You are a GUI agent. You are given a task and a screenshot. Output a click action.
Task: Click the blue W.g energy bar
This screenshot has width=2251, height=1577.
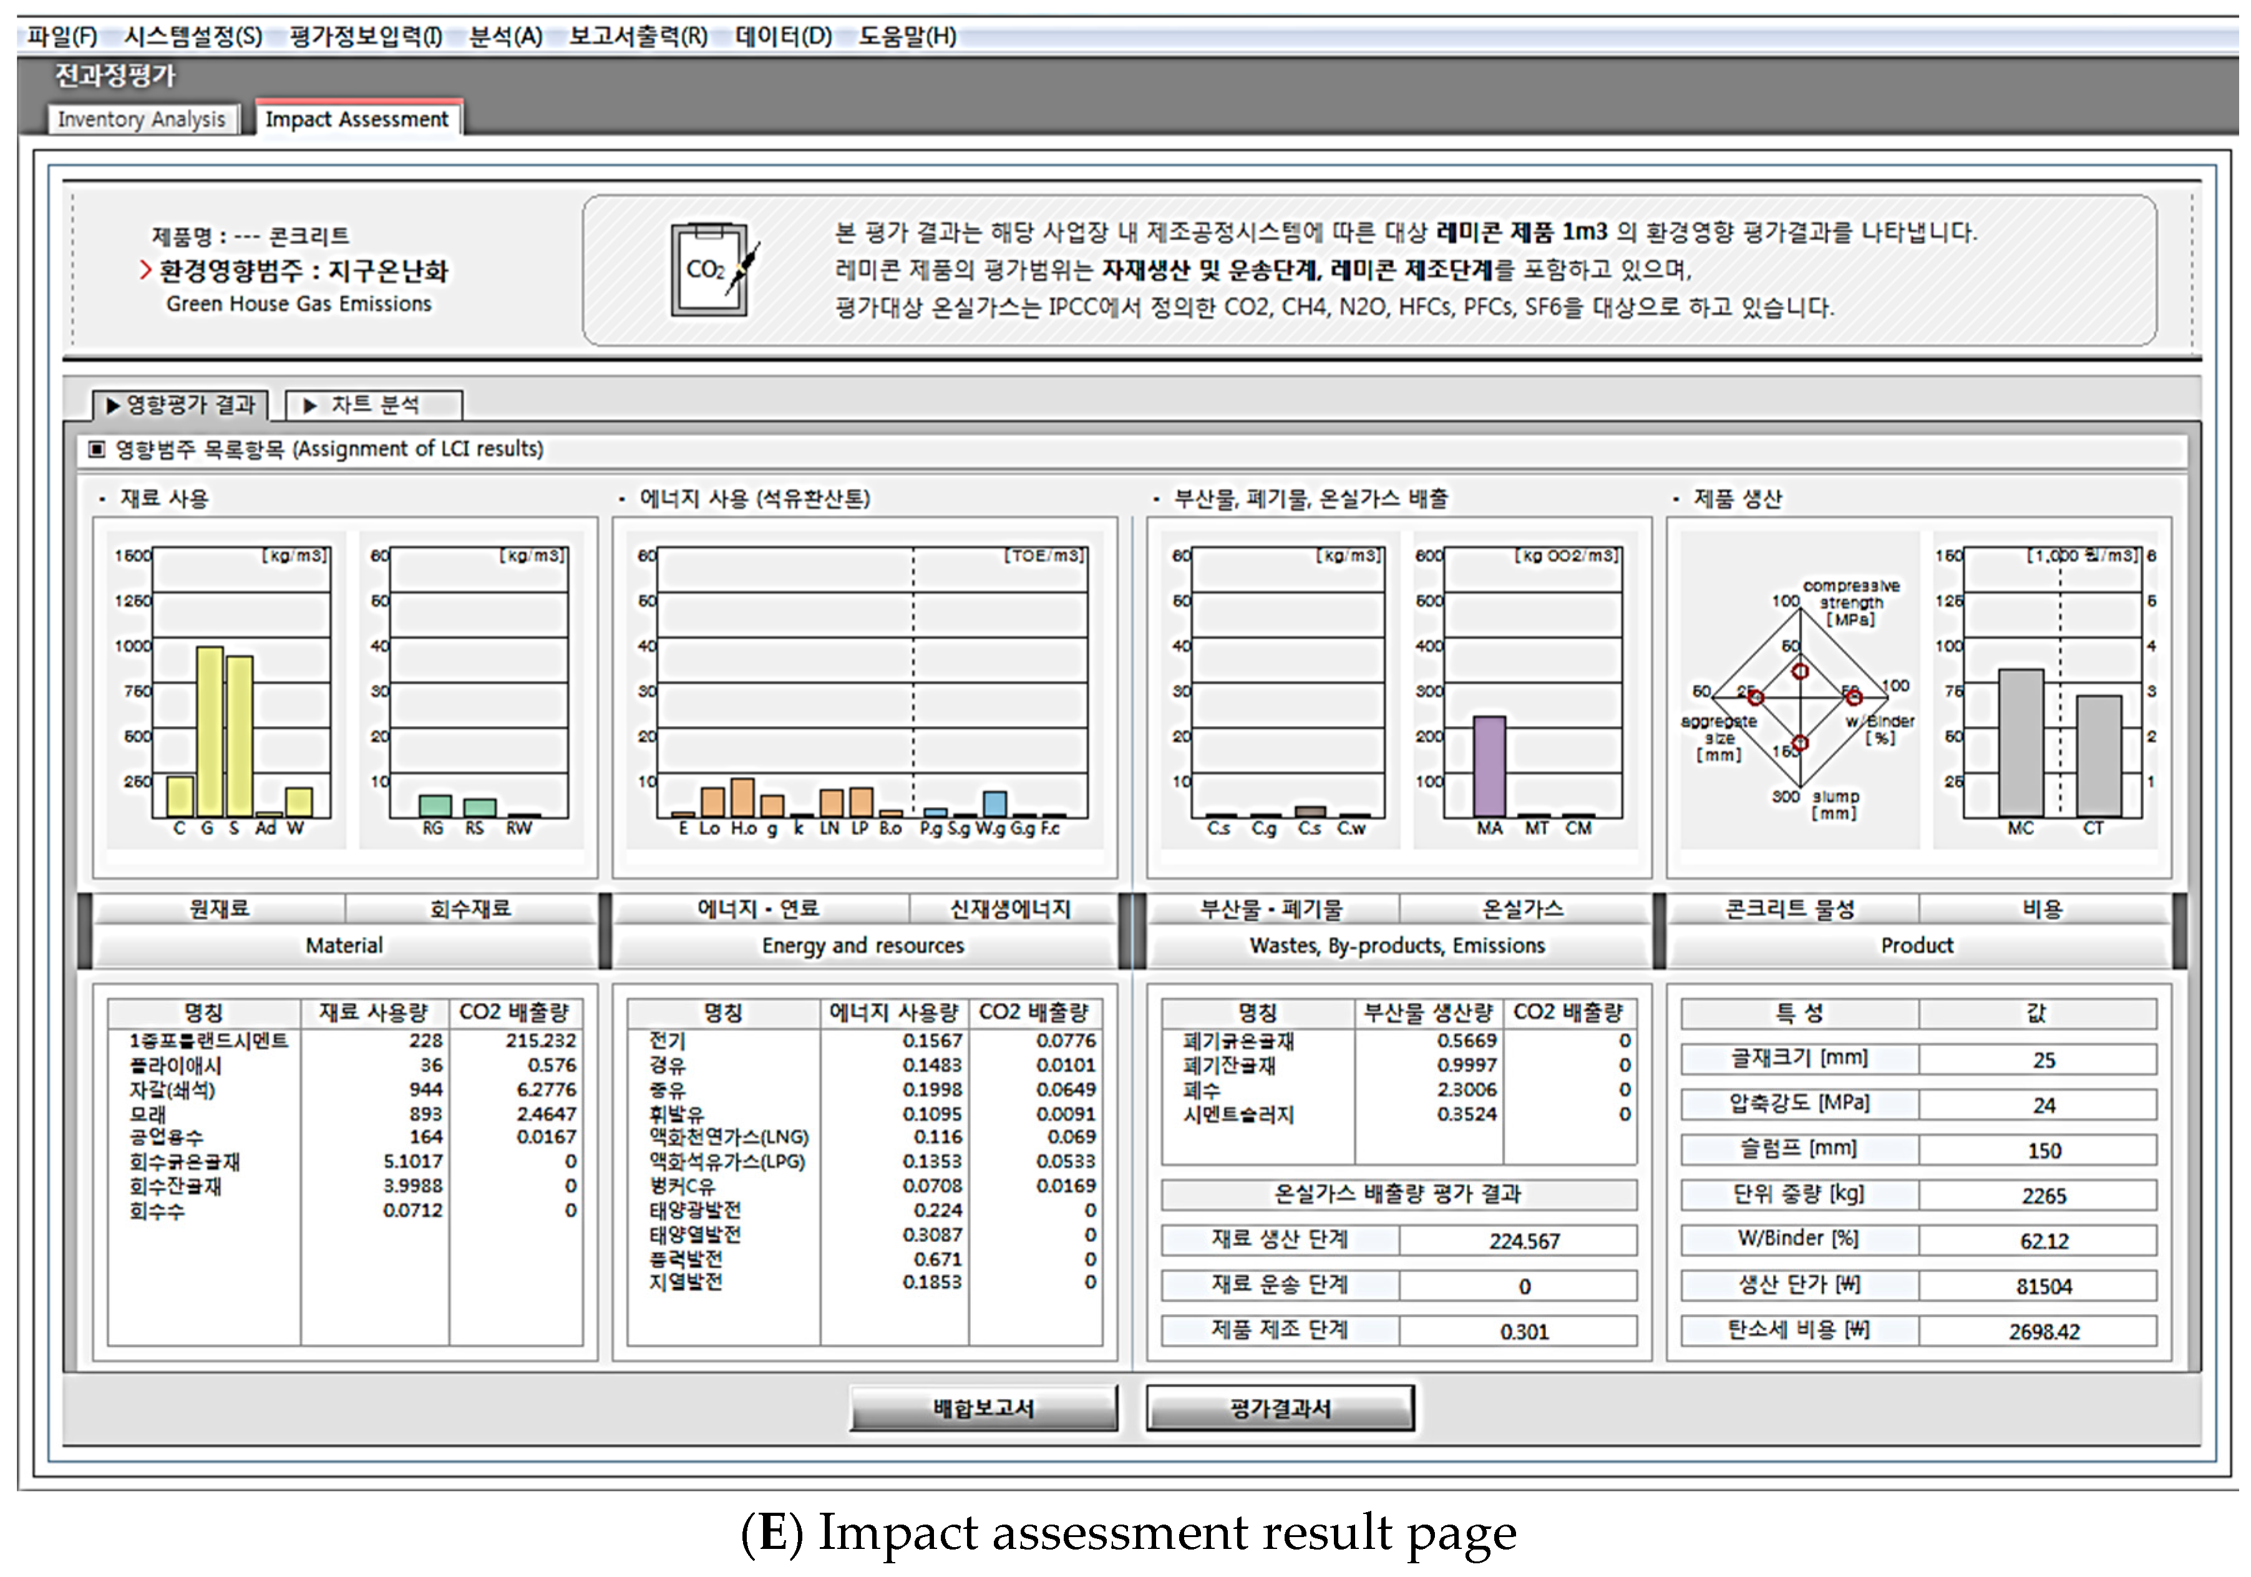tap(994, 803)
